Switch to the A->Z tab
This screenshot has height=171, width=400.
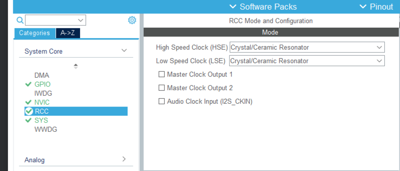[x=68, y=33]
